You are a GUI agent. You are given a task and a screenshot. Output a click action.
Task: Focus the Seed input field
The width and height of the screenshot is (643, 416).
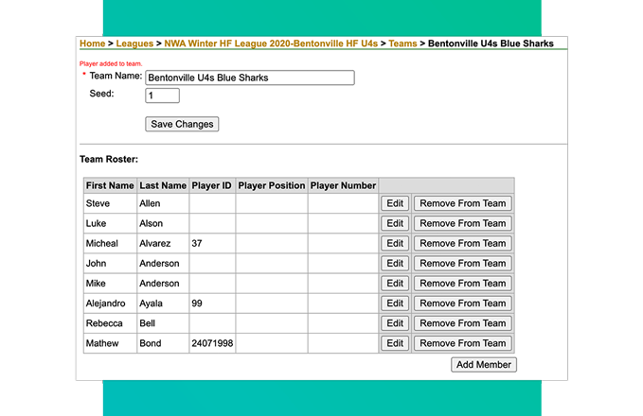162,95
